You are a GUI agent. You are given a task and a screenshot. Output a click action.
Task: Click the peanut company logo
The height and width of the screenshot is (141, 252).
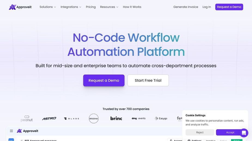(27, 118)
